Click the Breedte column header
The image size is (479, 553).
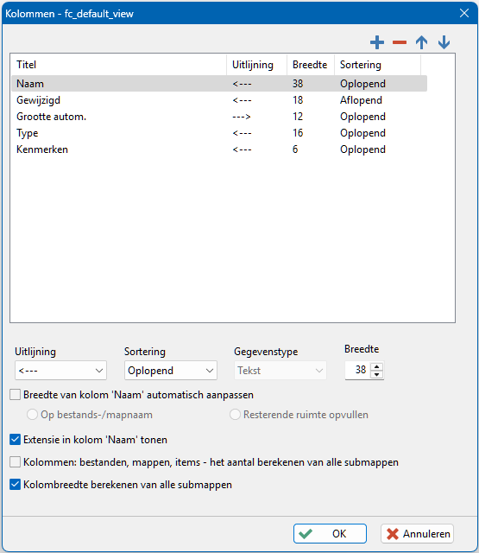(311, 65)
